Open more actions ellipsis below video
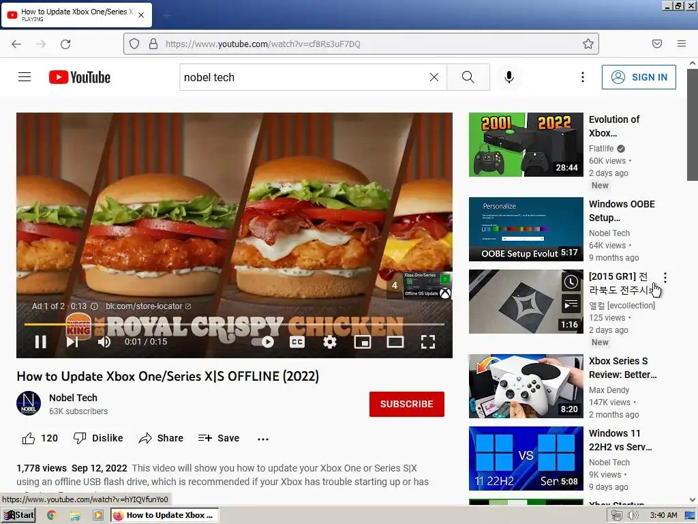 [x=263, y=439]
